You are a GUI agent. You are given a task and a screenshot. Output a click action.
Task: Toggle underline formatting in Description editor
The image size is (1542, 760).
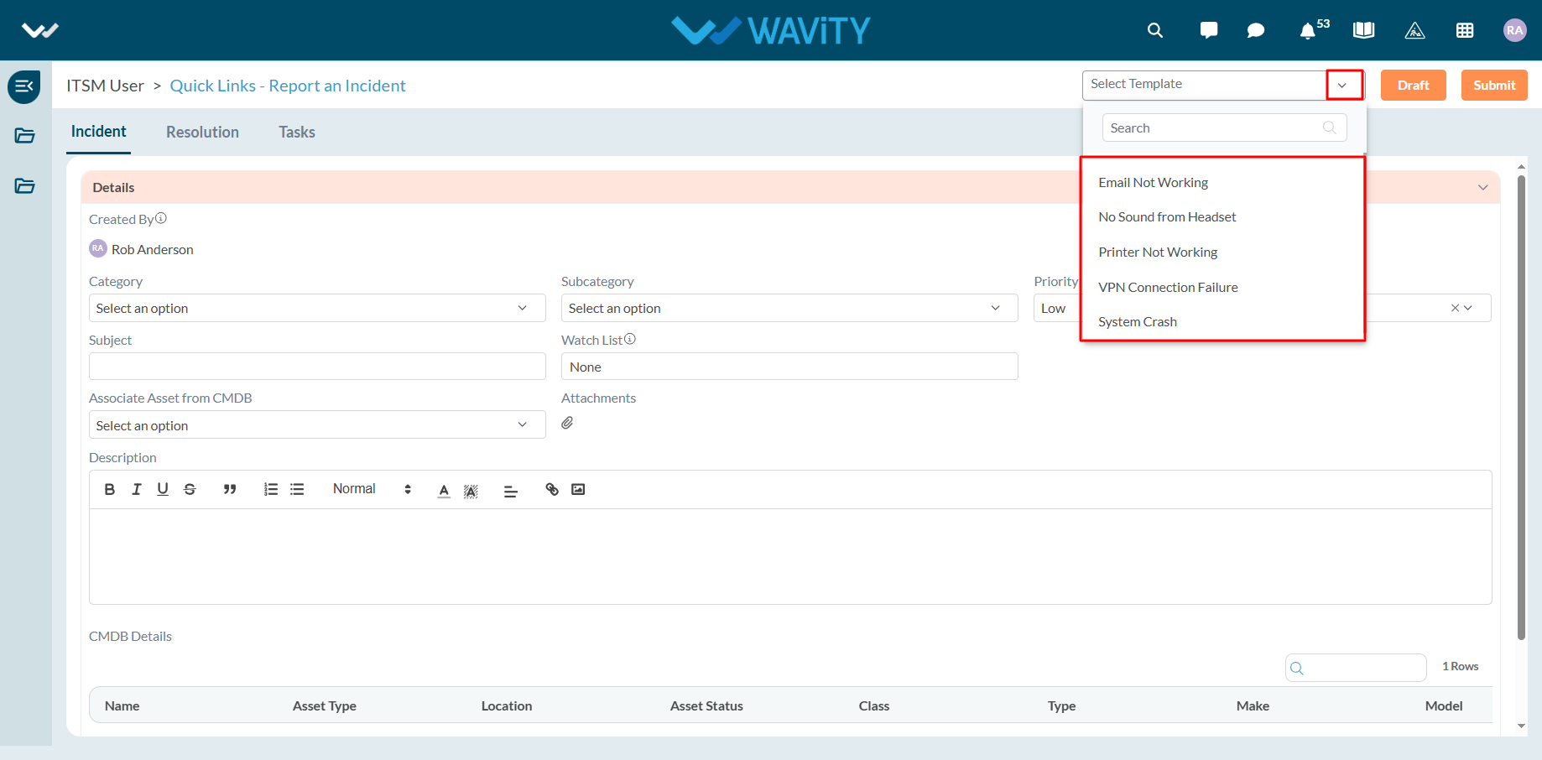tap(163, 489)
